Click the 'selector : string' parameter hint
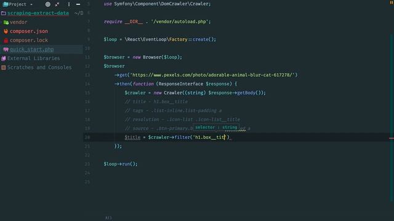This screenshot has height=221, width=394. coord(216,127)
